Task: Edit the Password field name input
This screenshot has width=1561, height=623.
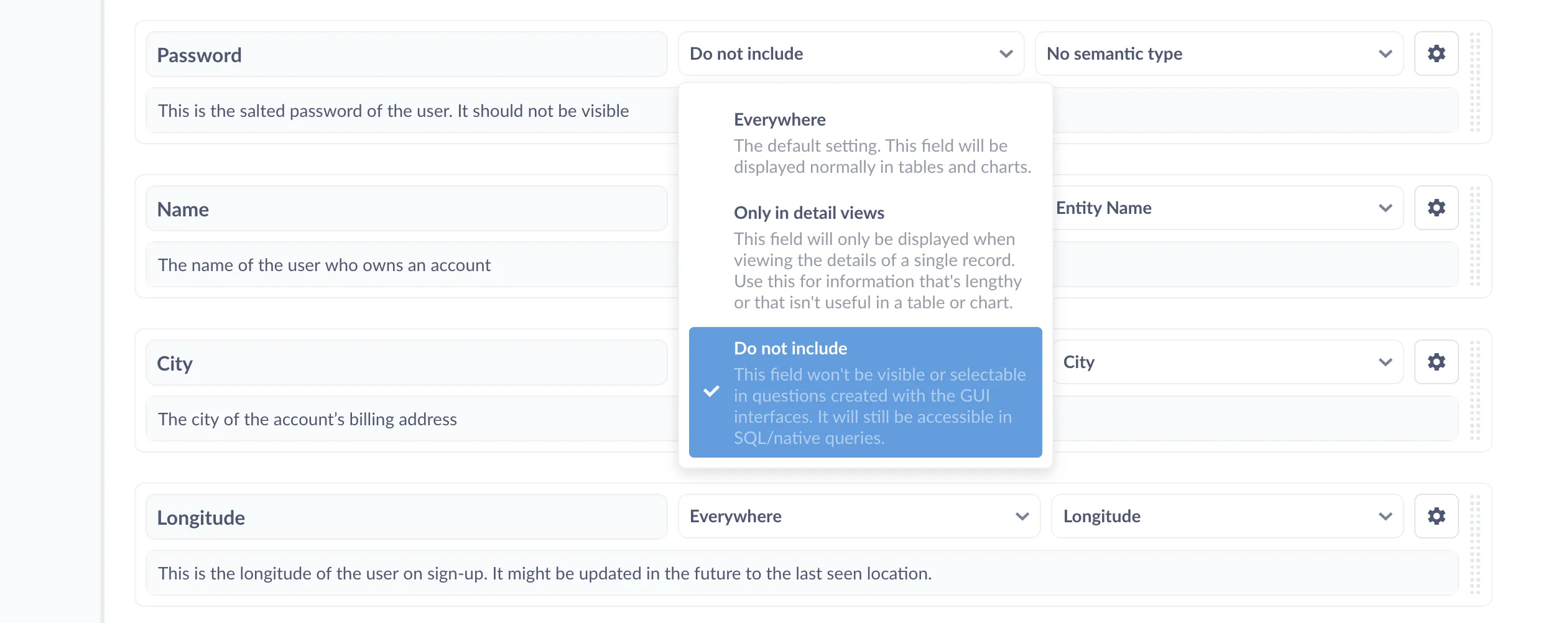Action: pyautogui.click(x=406, y=55)
